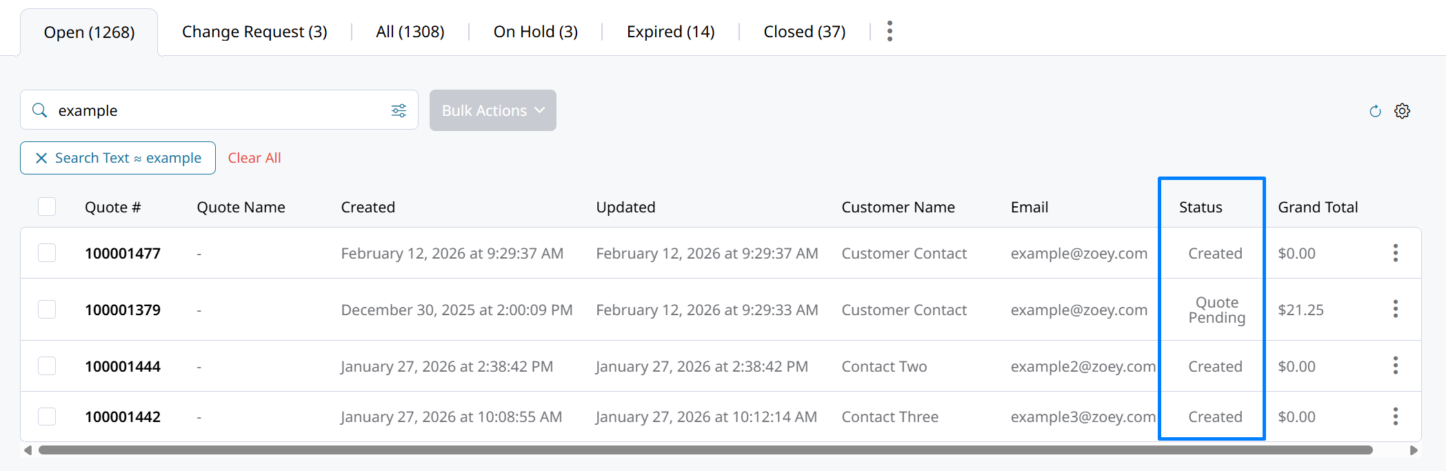Open more tabs via the kebab menu
The width and height of the screenshot is (1446, 471).
[x=890, y=31]
